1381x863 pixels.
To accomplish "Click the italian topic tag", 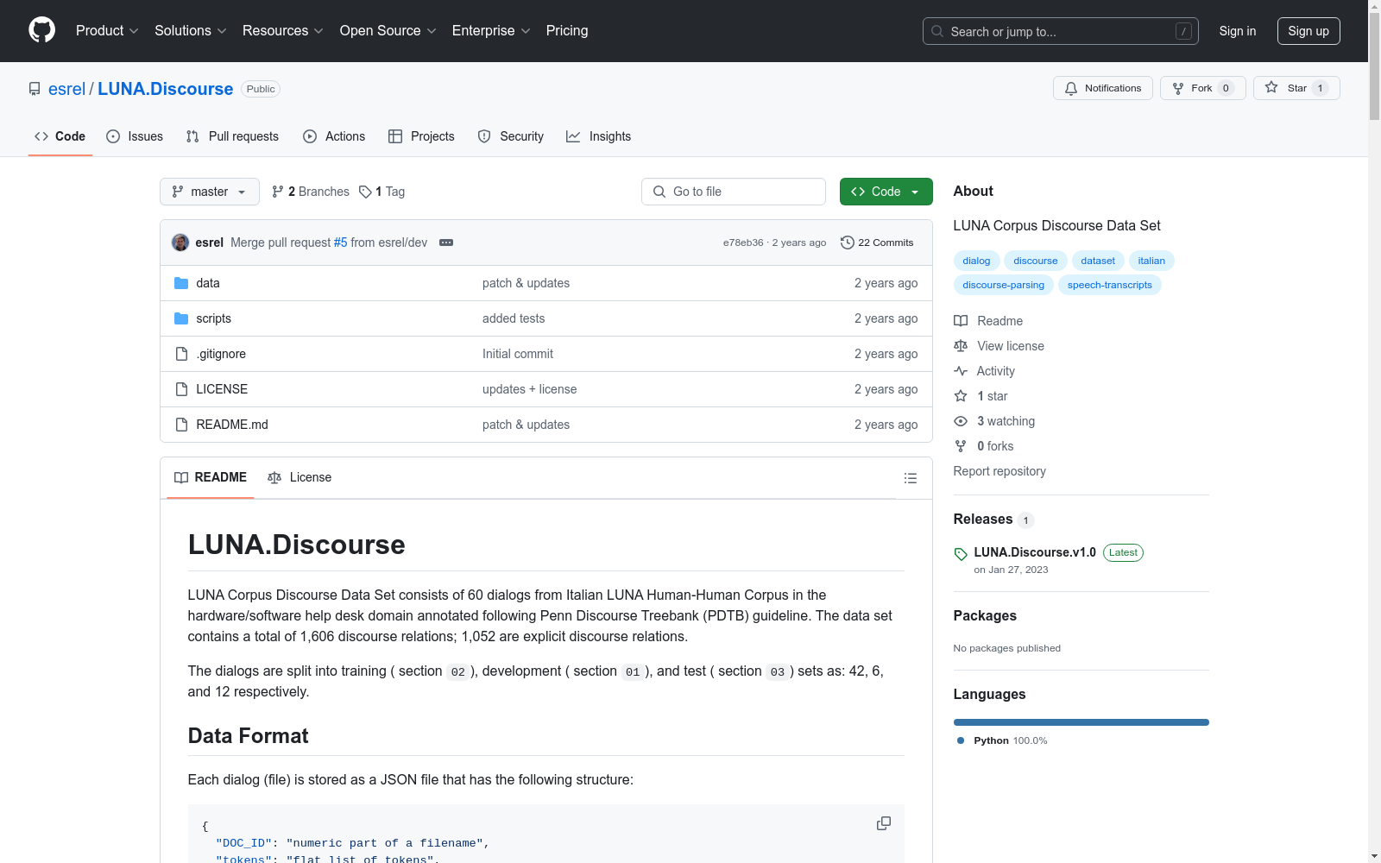I will pyautogui.click(x=1151, y=261).
